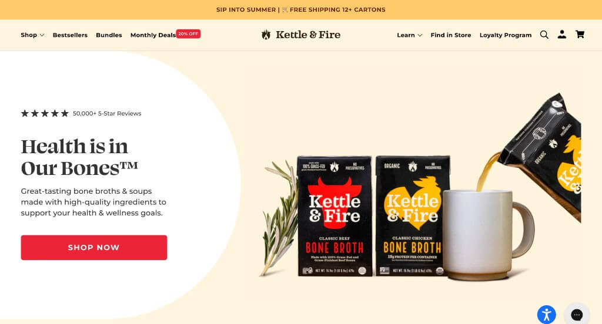Click the 50,000+ 5-Star Reviews text
The height and width of the screenshot is (324, 602).
[x=107, y=113]
